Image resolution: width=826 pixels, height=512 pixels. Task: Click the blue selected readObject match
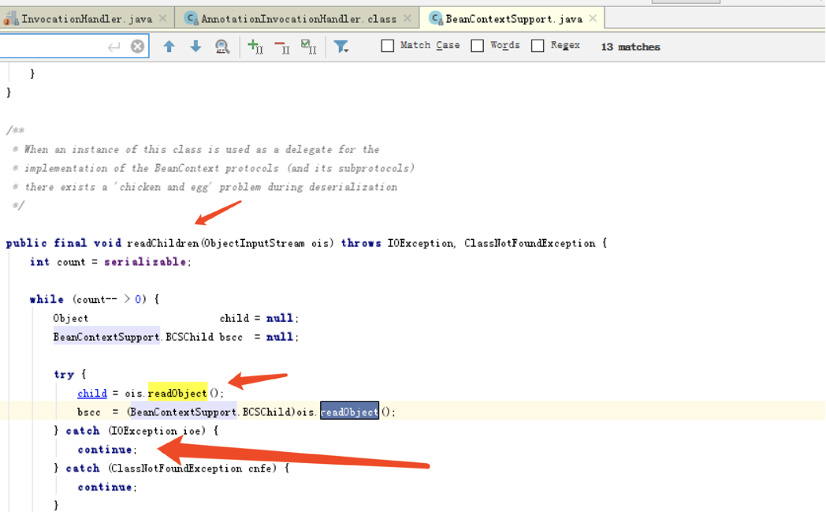tap(349, 411)
